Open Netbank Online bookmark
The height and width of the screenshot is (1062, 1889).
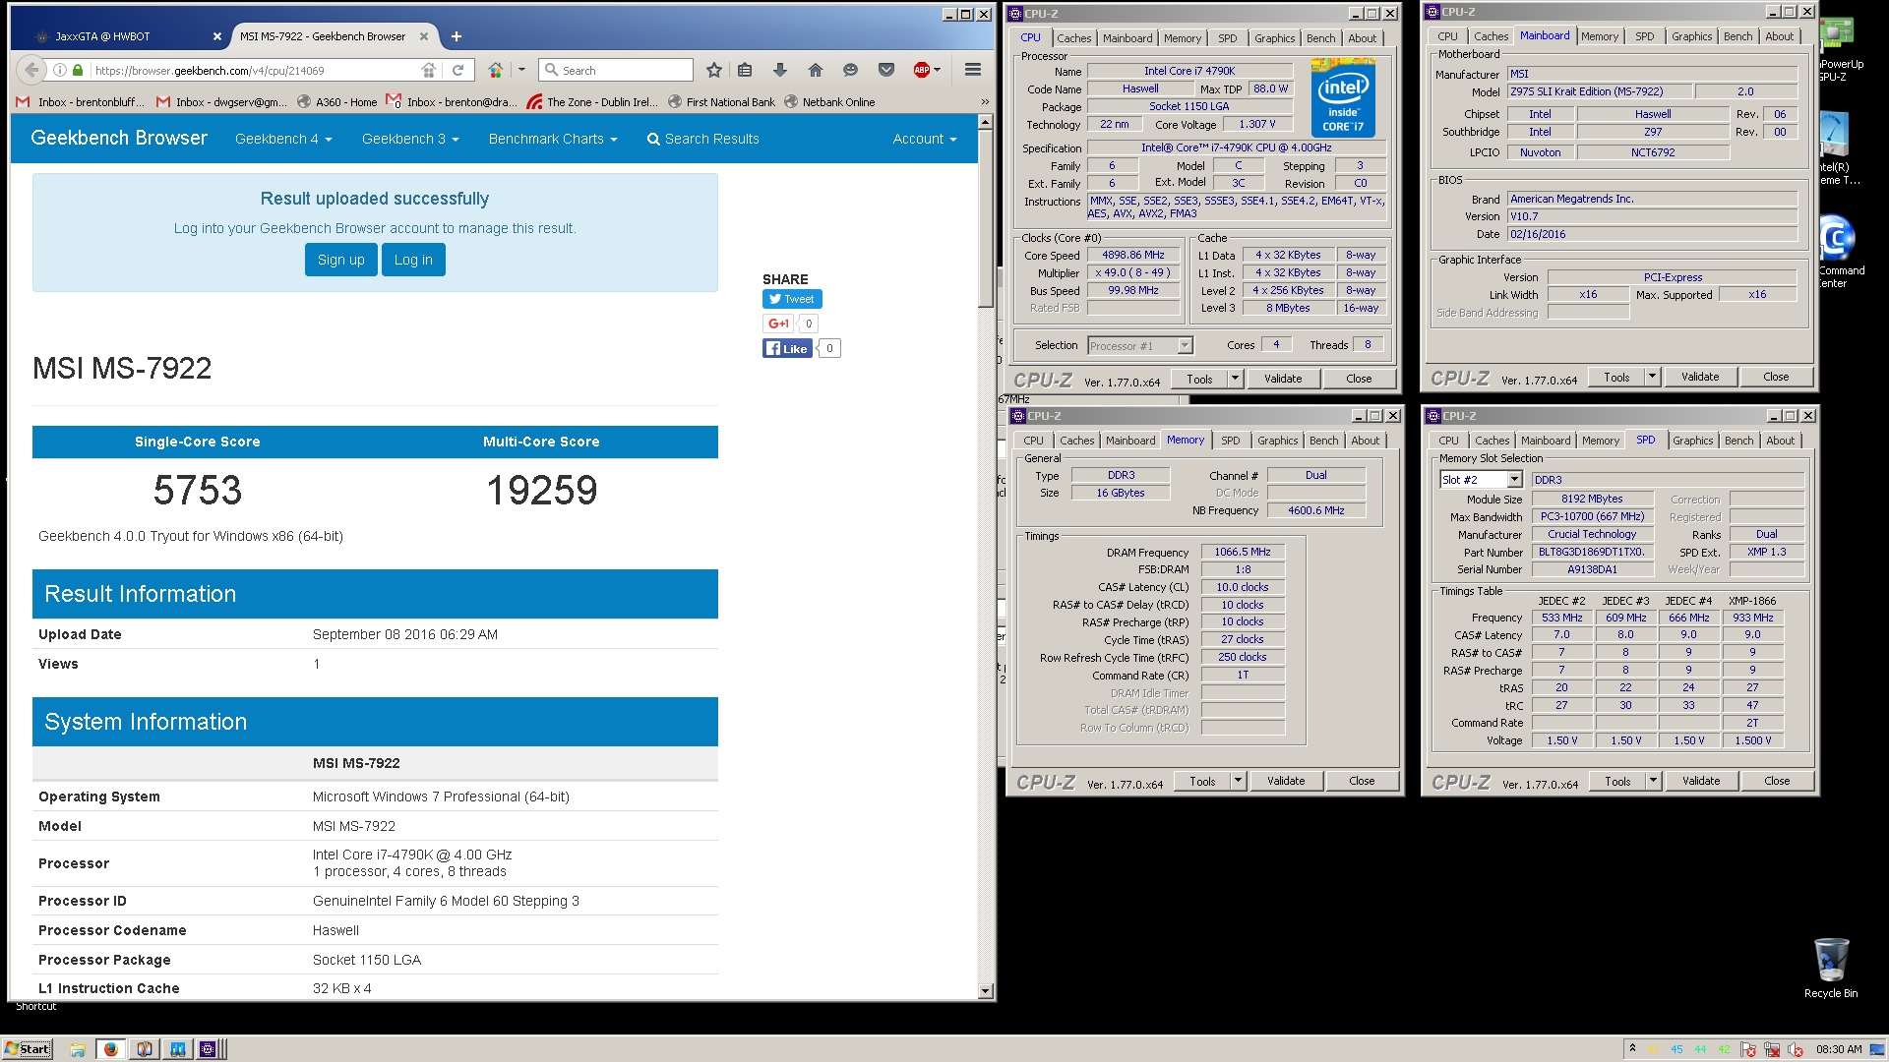coord(828,102)
